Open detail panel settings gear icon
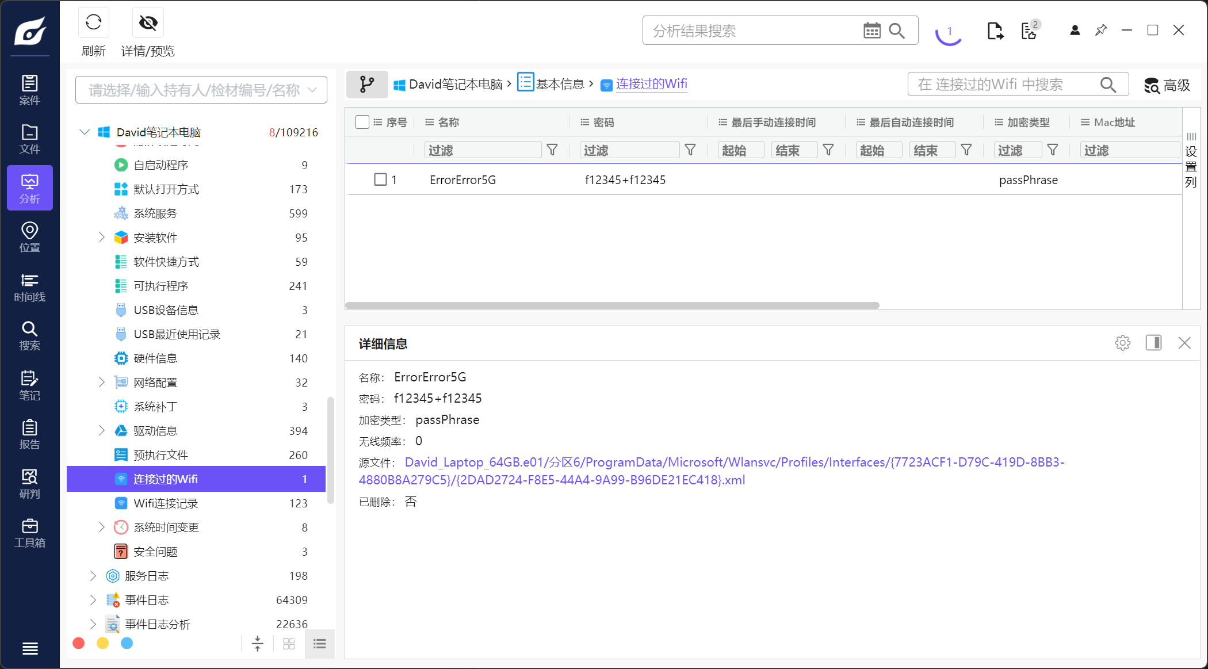The height and width of the screenshot is (669, 1208). (1122, 343)
